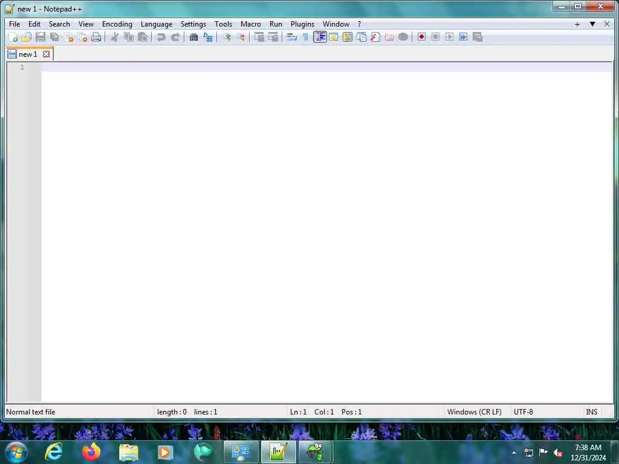Create a new document via toolbar

point(13,37)
